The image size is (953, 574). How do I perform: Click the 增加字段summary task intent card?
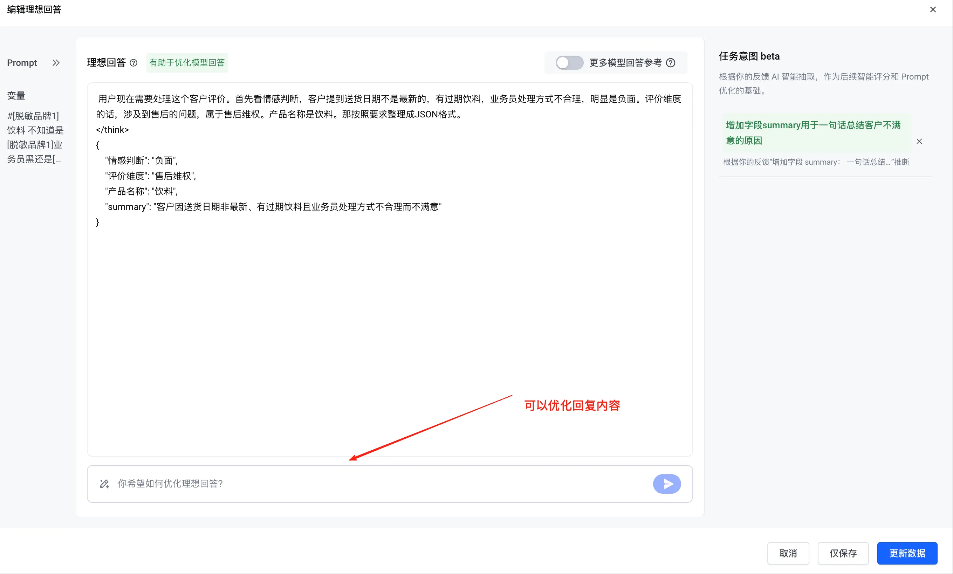[813, 133]
